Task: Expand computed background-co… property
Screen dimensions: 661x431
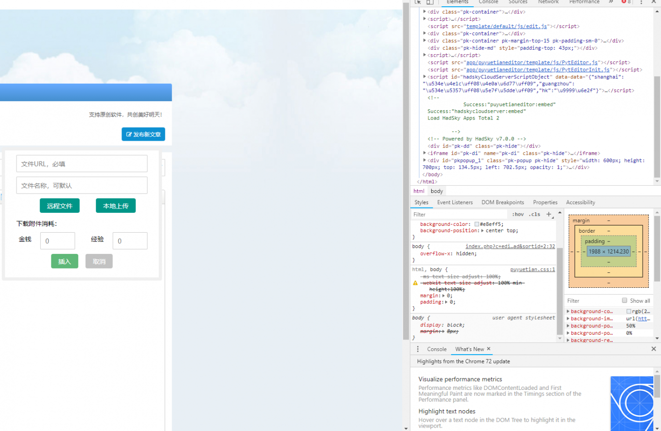Action: tap(569, 312)
